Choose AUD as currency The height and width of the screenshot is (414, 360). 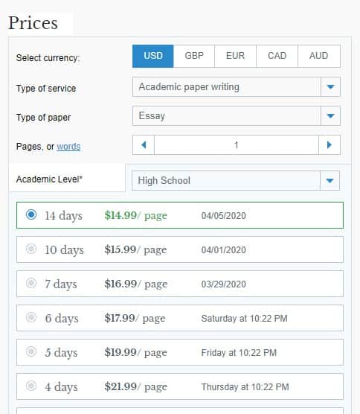(x=319, y=57)
